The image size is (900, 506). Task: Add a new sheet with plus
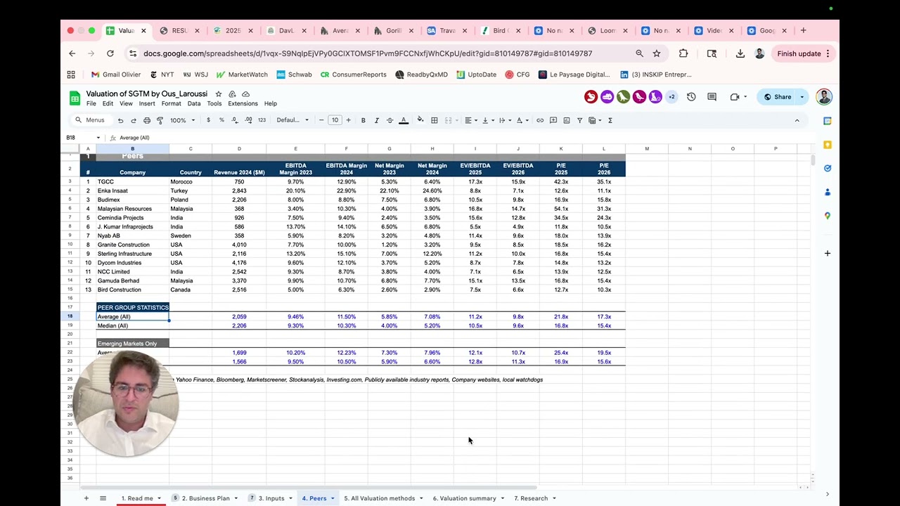click(x=86, y=498)
